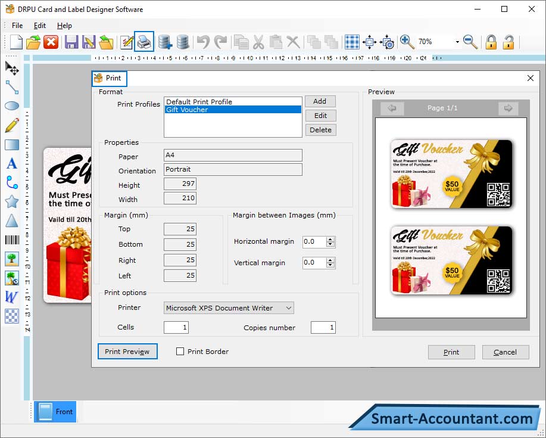Screen dimensions: 546x438
Task: Click Add print profile button
Action: click(320, 101)
